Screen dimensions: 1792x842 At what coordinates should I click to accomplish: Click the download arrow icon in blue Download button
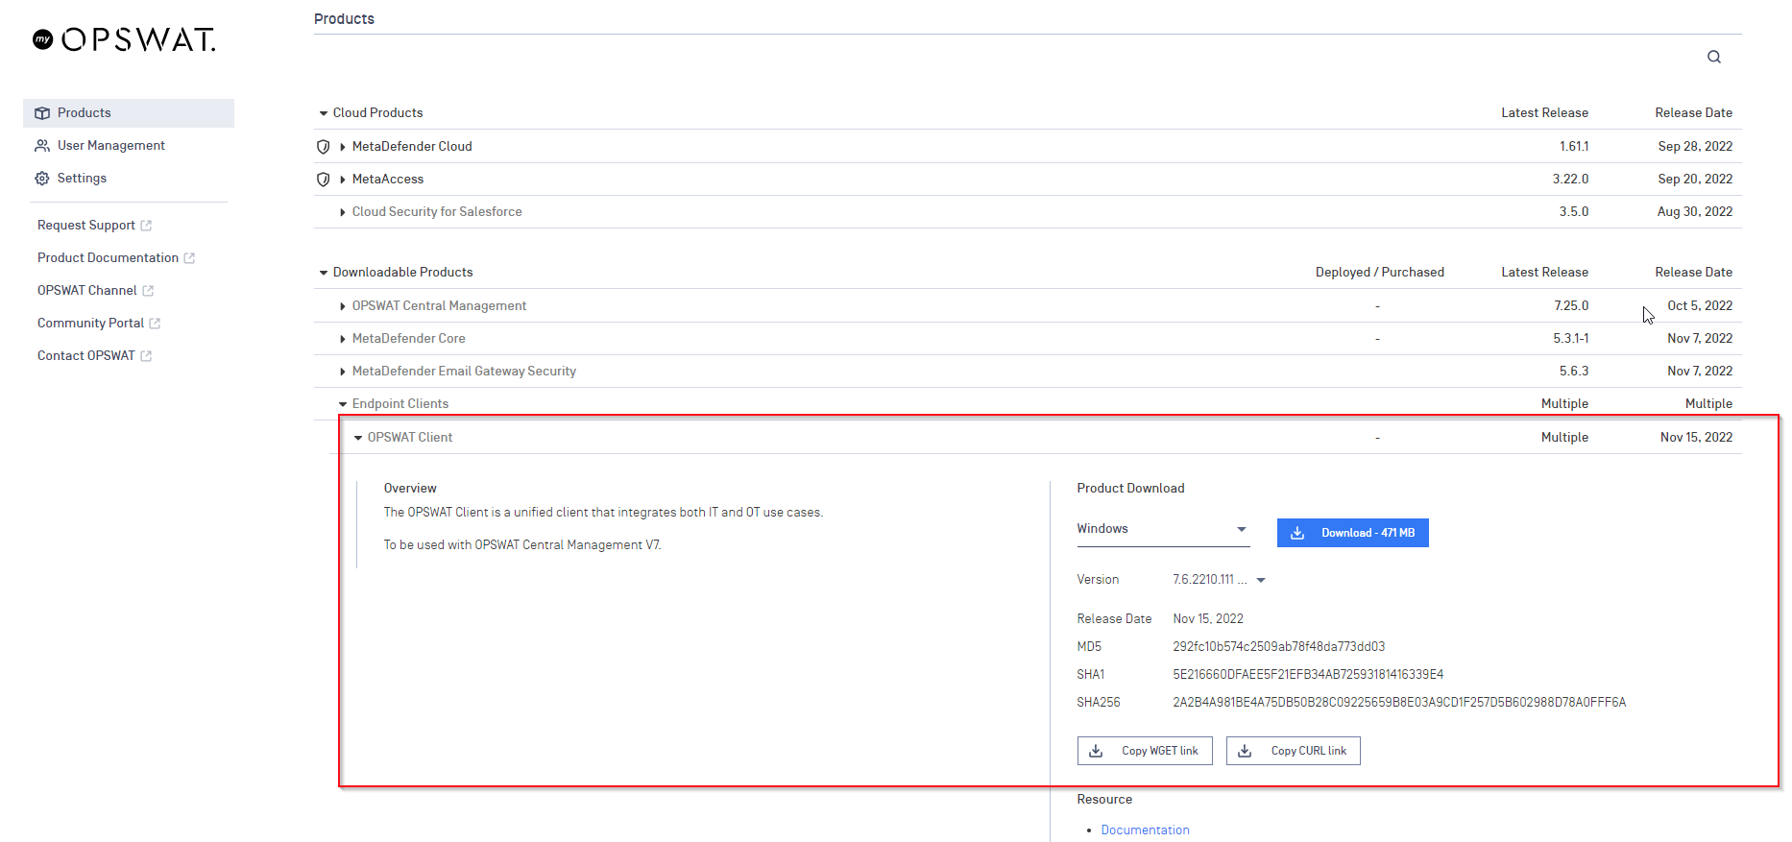(x=1297, y=533)
